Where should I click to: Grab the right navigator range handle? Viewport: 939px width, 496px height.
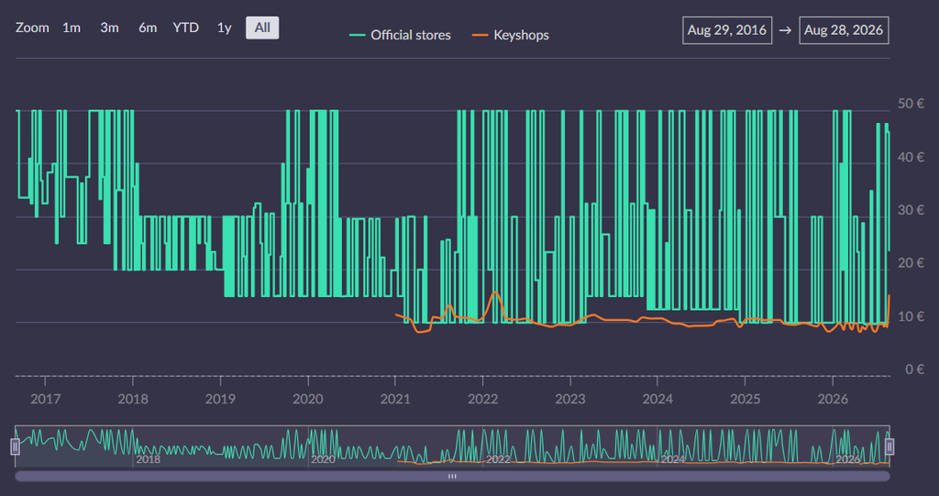click(x=889, y=446)
